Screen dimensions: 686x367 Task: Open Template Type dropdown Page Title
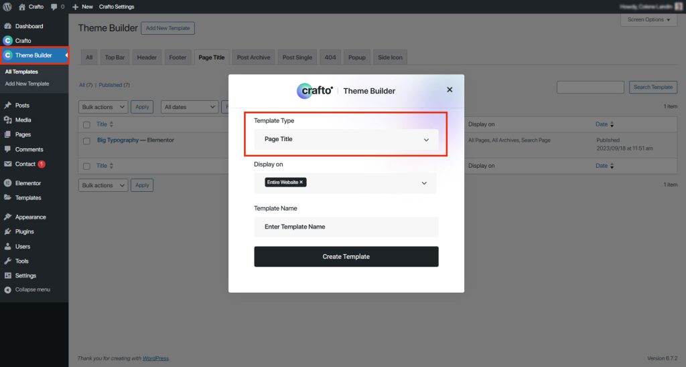346,139
